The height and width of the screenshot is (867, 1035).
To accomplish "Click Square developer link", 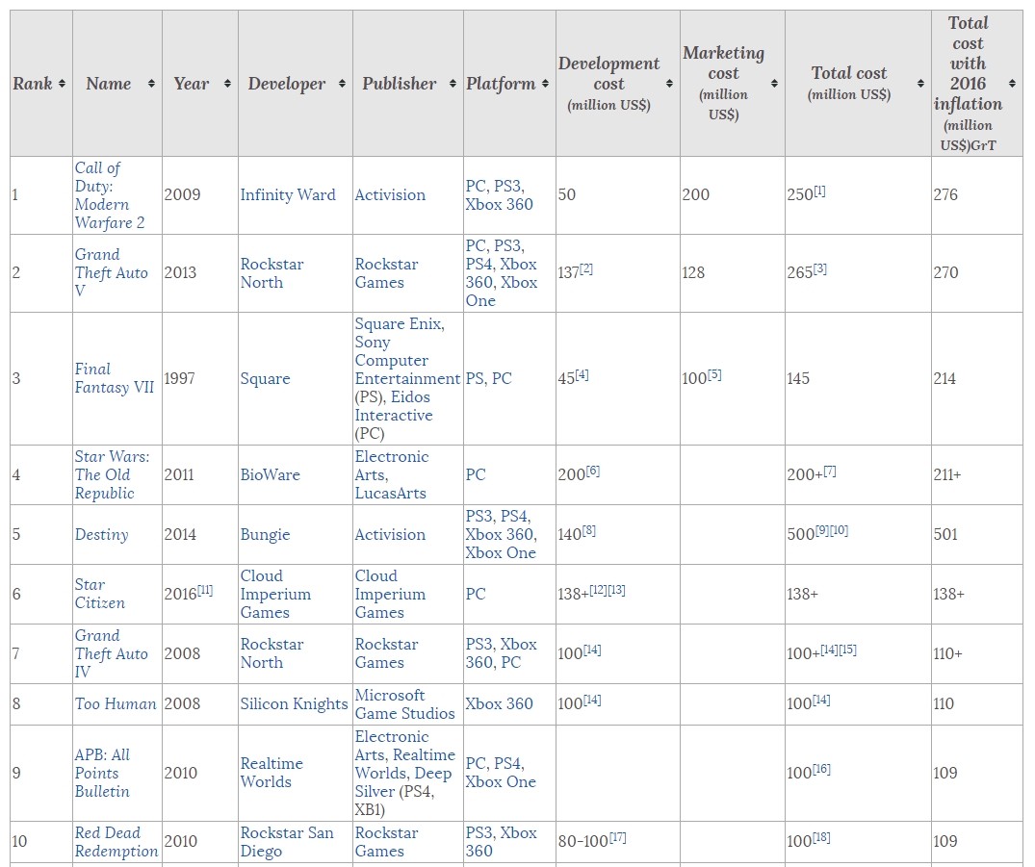I will pyautogui.click(x=266, y=379).
